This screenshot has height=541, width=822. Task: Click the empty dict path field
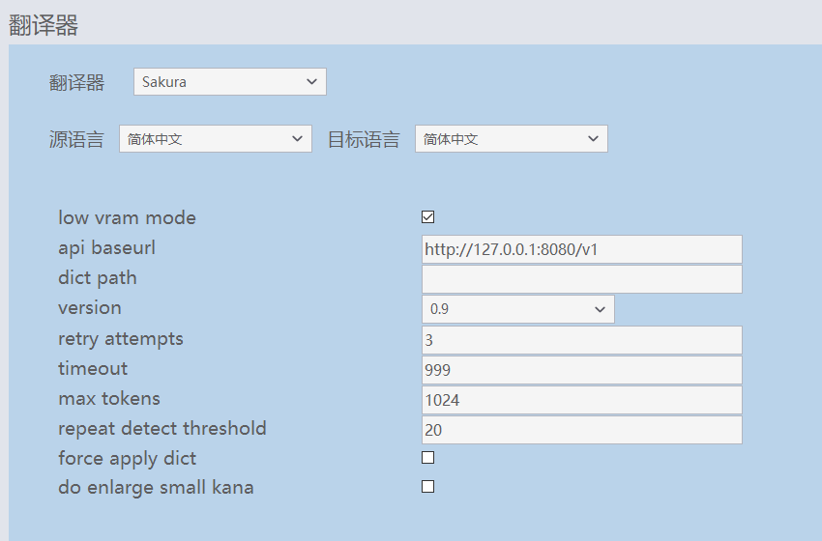582,279
